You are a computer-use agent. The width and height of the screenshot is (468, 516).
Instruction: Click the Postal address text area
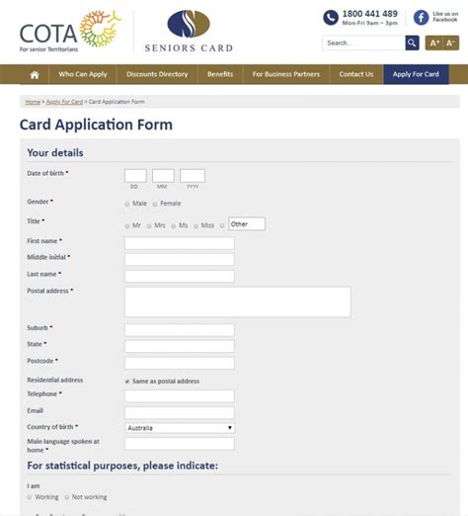coord(238,301)
